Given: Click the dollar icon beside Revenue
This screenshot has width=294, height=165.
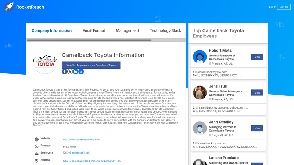Looking at the screenshot, I should [x=36, y=146].
